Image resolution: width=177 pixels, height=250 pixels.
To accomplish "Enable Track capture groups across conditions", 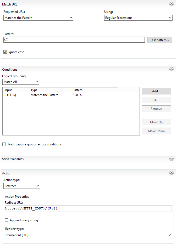I will pos(4,144).
